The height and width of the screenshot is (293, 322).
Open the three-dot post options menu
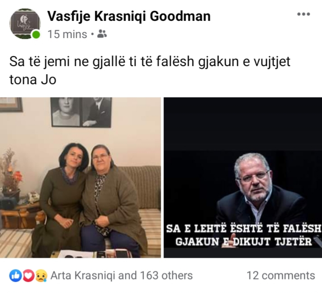point(303,14)
